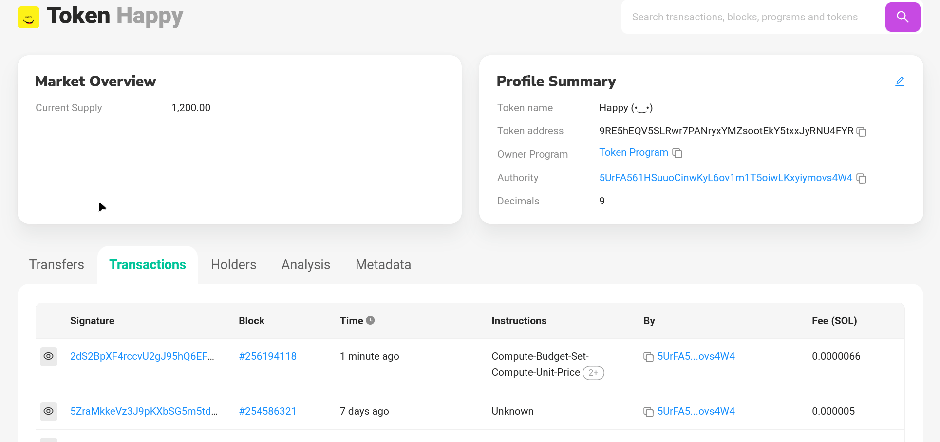Copy the Authority address using its copy icon
Image resolution: width=940 pixels, height=442 pixels.
[x=861, y=179]
